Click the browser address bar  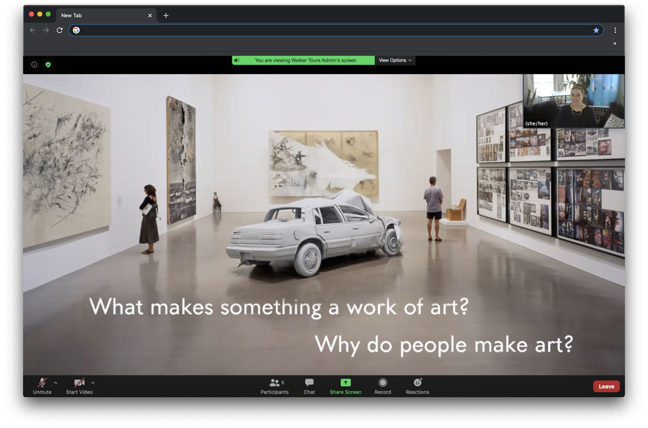coord(335,30)
